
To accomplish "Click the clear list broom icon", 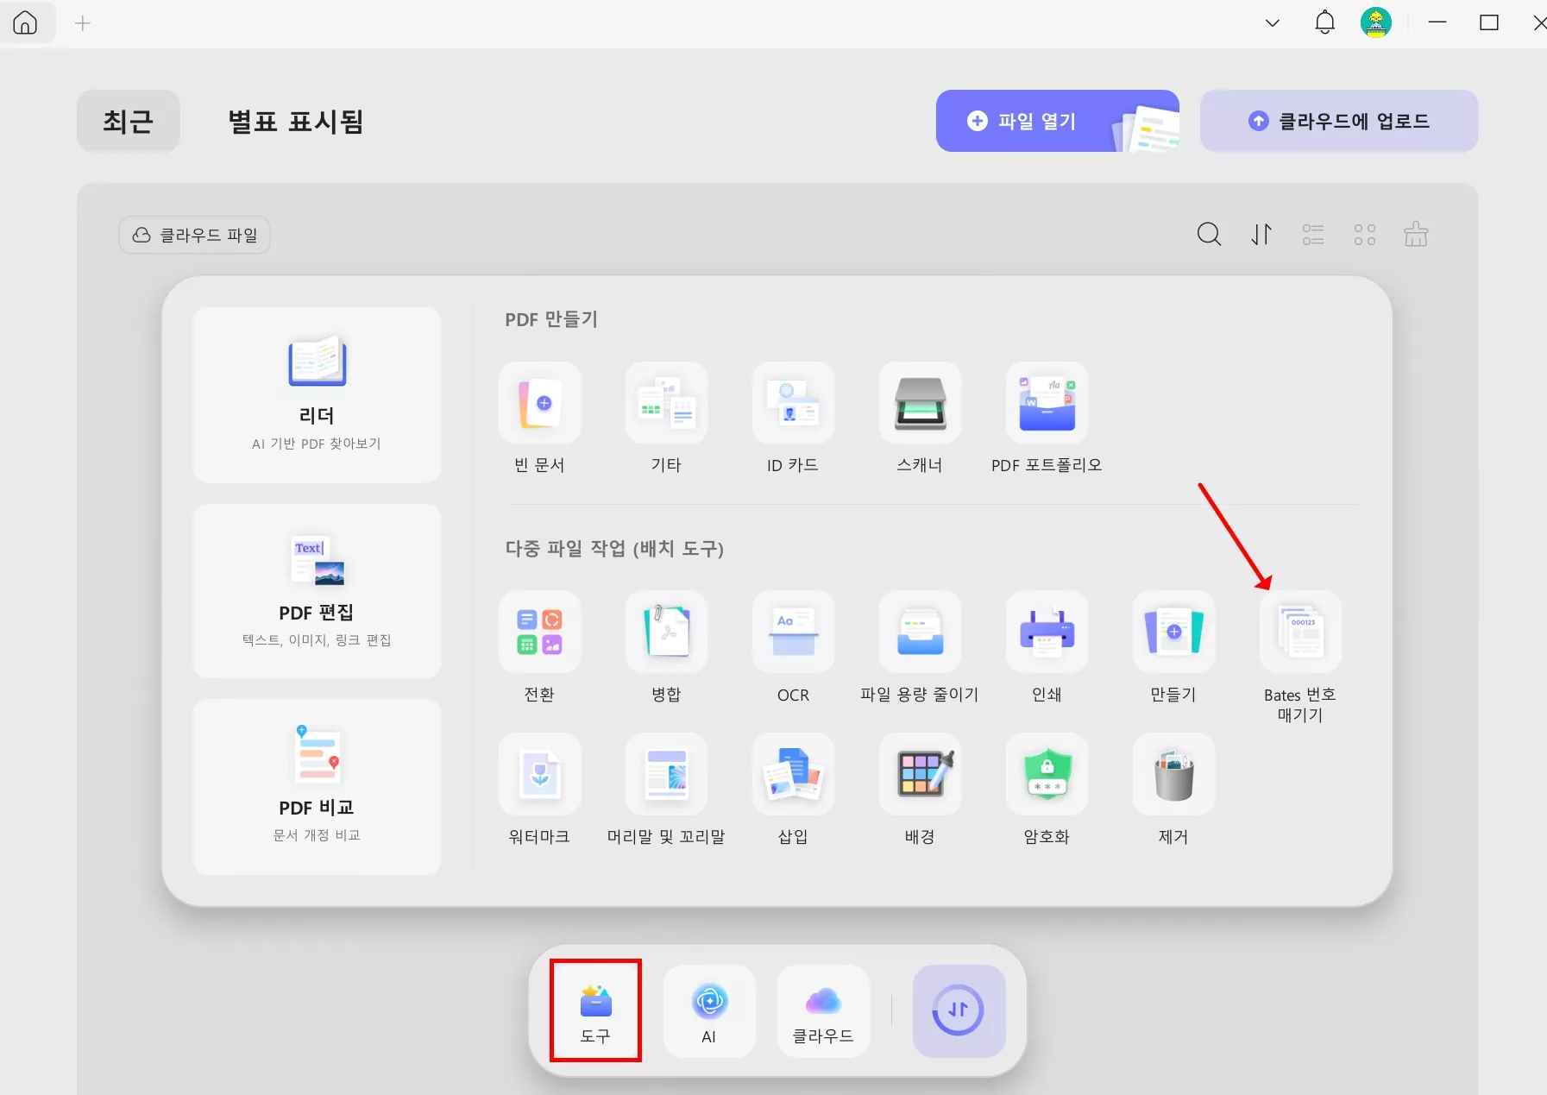I will pyautogui.click(x=1416, y=234).
